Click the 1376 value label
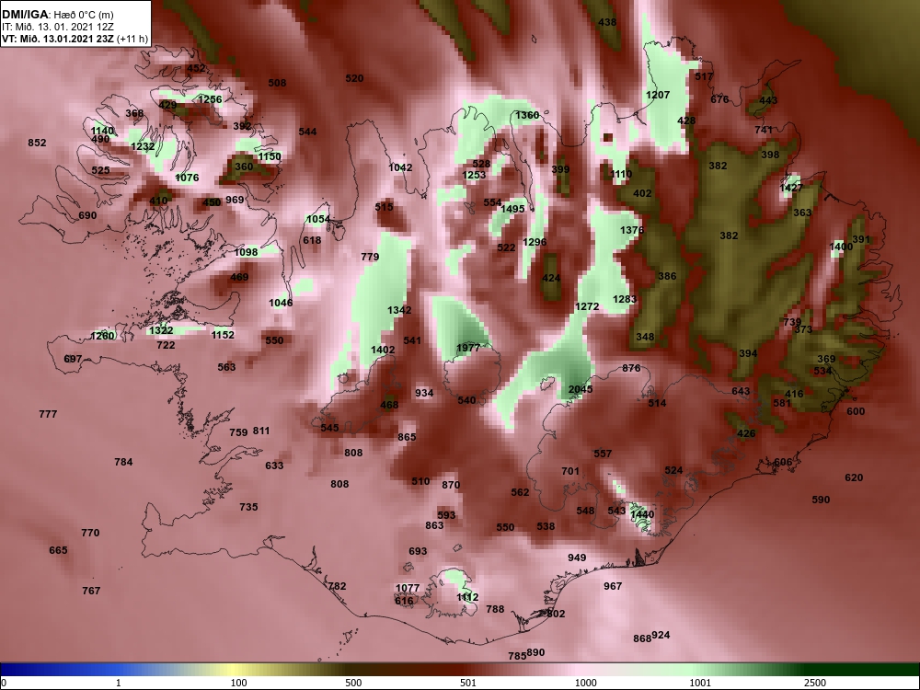Screen dimensions: 920x690 632,230
